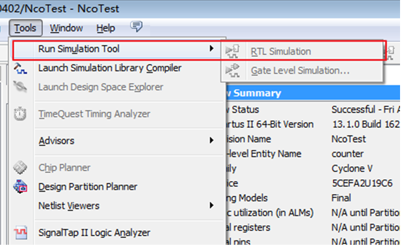Open the Help menu
The image size is (405, 246).
[x=106, y=28]
